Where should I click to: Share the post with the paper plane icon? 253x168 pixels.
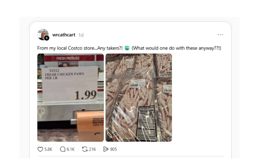click(x=106, y=149)
